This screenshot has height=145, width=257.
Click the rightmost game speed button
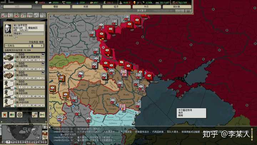[188, 11]
